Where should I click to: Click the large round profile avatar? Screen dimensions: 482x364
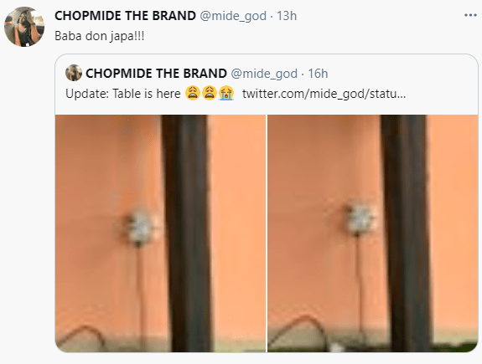(x=24, y=27)
